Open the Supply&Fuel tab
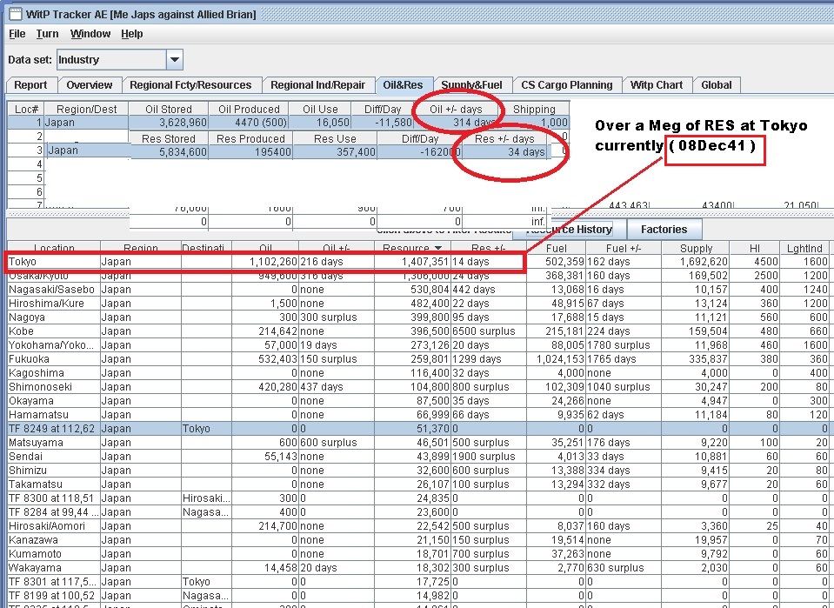The height and width of the screenshot is (608, 834). (470, 85)
